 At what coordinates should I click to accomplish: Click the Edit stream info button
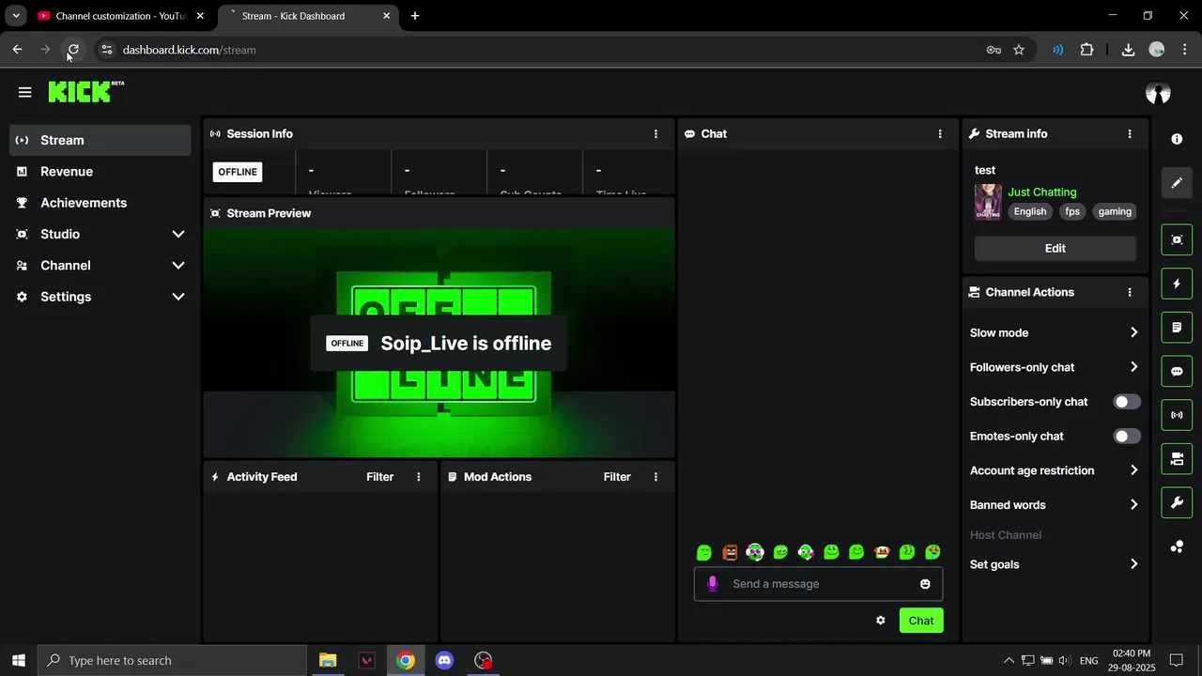1056,249
